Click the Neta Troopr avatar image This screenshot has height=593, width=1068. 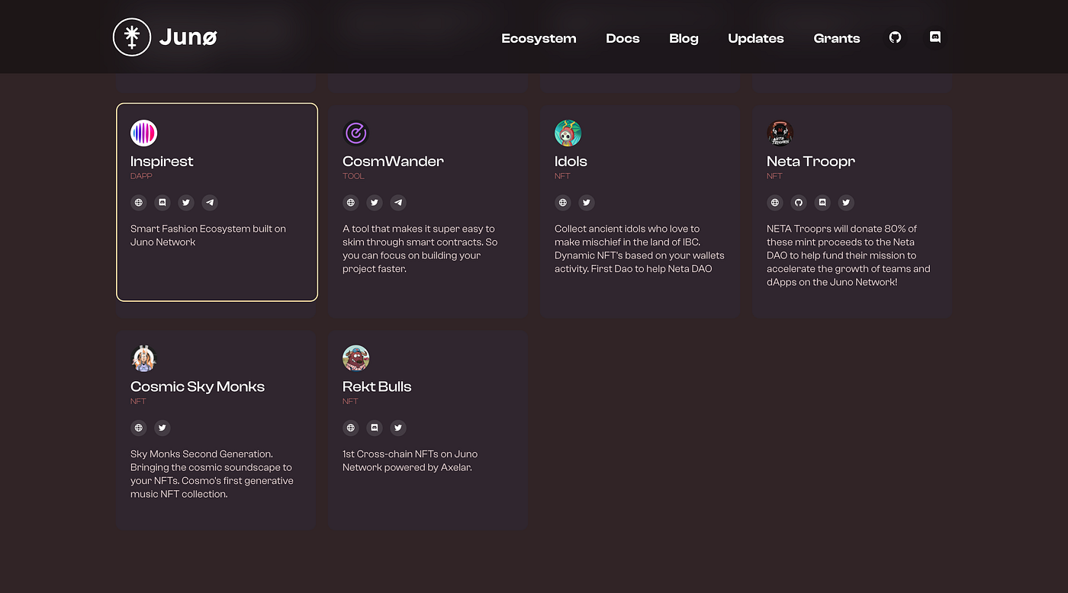(x=780, y=133)
